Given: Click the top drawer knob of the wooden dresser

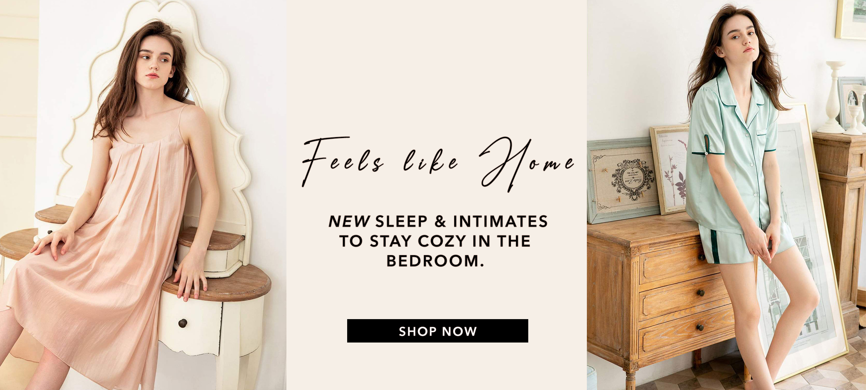Looking at the screenshot, I should point(701,257).
